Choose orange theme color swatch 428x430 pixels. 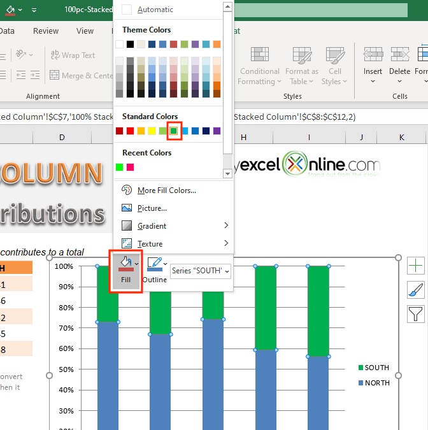tap(217, 44)
